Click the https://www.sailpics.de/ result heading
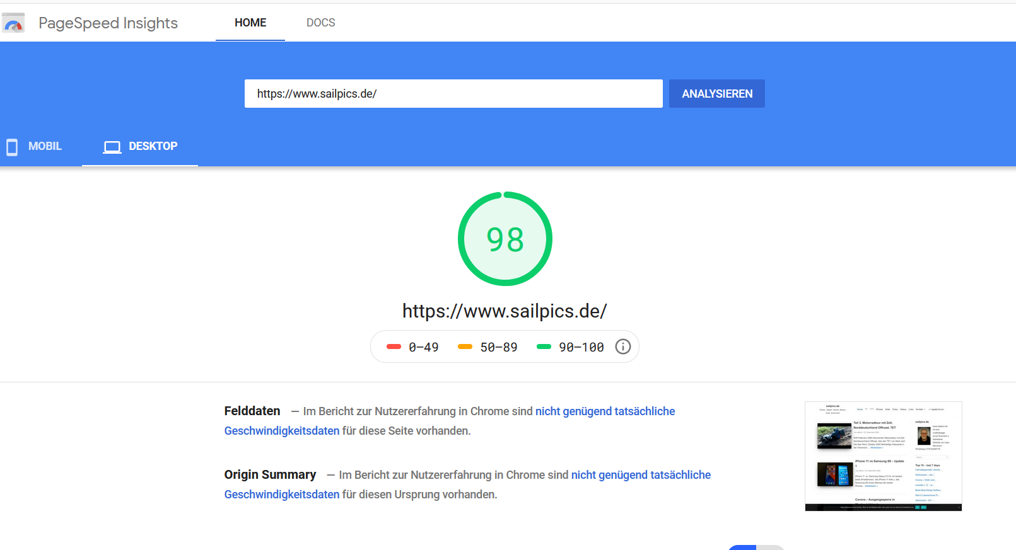 click(x=505, y=311)
